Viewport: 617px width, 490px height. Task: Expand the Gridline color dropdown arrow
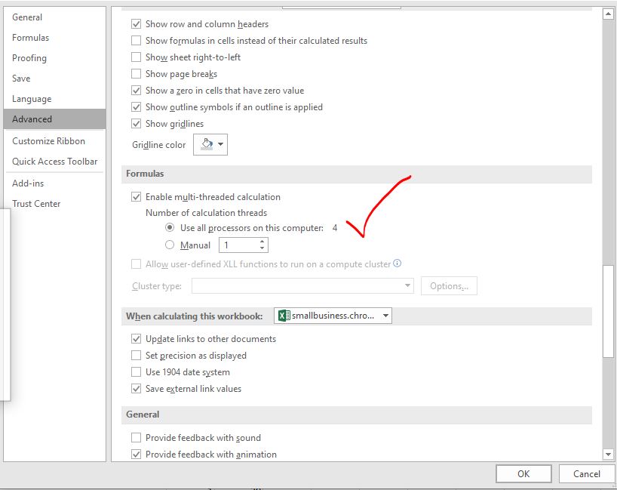coord(221,144)
